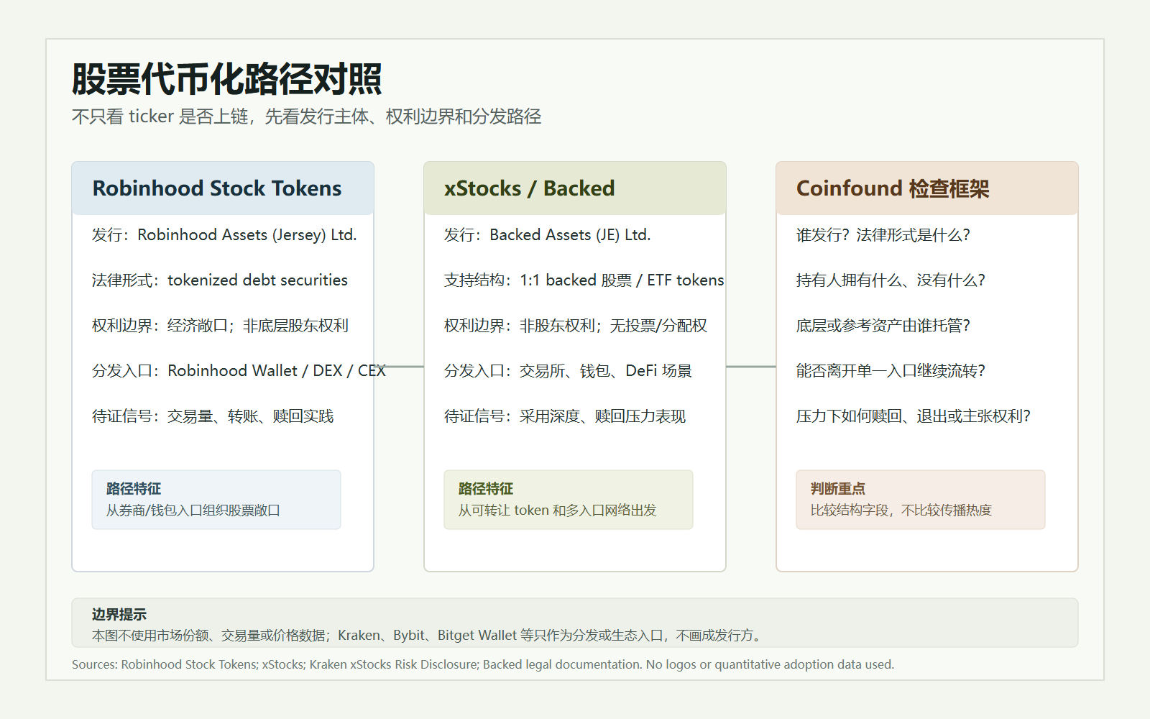This screenshot has width=1150, height=719.
Task: Select the line 分发入口：交易所、钱包、DeFi 场景
Action: [568, 371]
